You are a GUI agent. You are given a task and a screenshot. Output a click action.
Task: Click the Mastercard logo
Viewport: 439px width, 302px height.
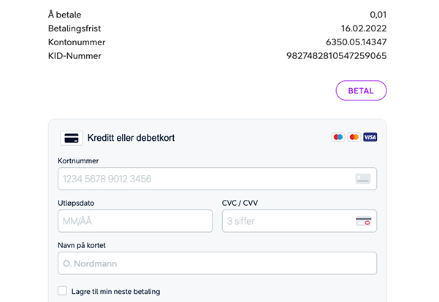click(354, 137)
